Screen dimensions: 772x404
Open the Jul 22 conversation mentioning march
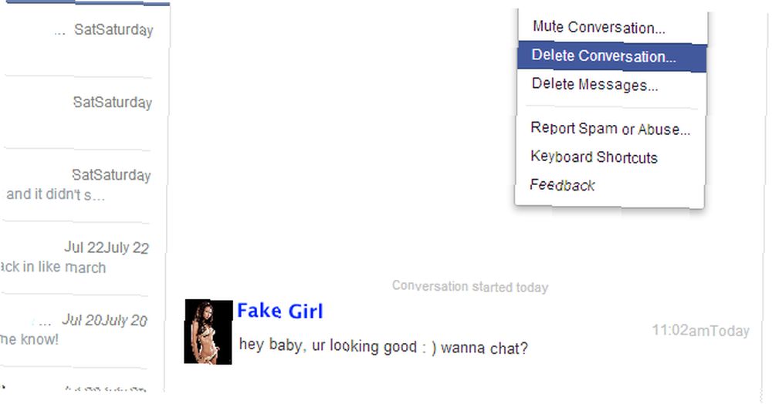(x=82, y=258)
